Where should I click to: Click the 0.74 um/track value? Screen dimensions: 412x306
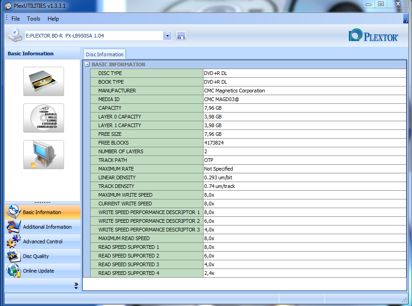coord(219,186)
